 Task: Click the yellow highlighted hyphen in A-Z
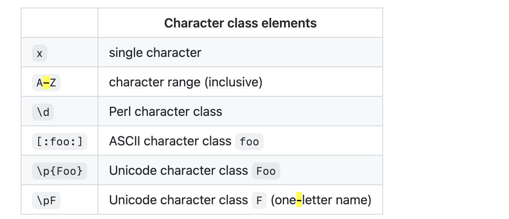pyautogui.click(x=46, y=83)
